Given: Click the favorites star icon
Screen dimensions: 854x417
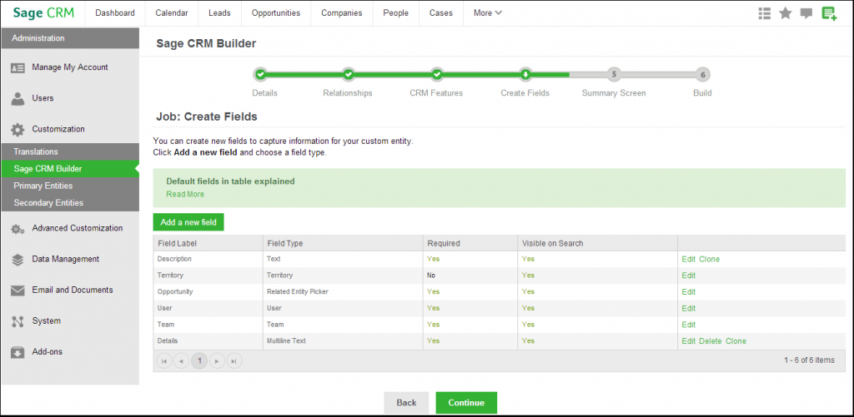Looking at the screenshot, I should [785, 13].
